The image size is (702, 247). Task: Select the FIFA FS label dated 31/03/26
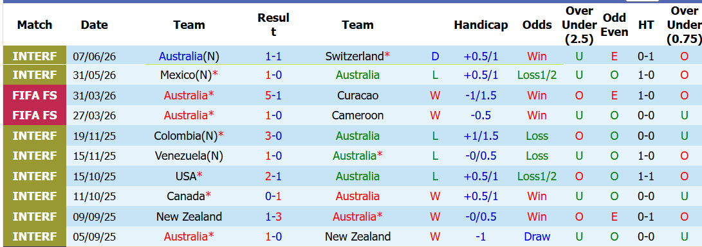point(35,96)
